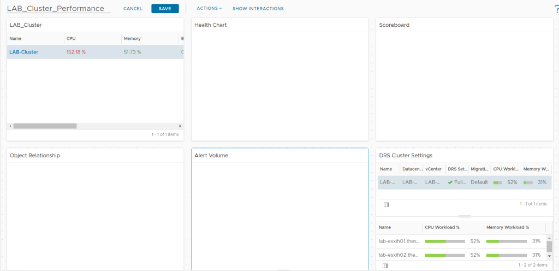This screenshot has height=271, width=559.
Task: Click CPU workload bar for lab-esxih01
Action: click(x=444, y=241)
